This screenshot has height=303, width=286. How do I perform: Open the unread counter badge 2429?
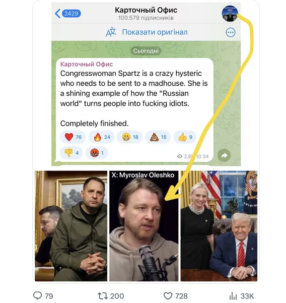71,14
